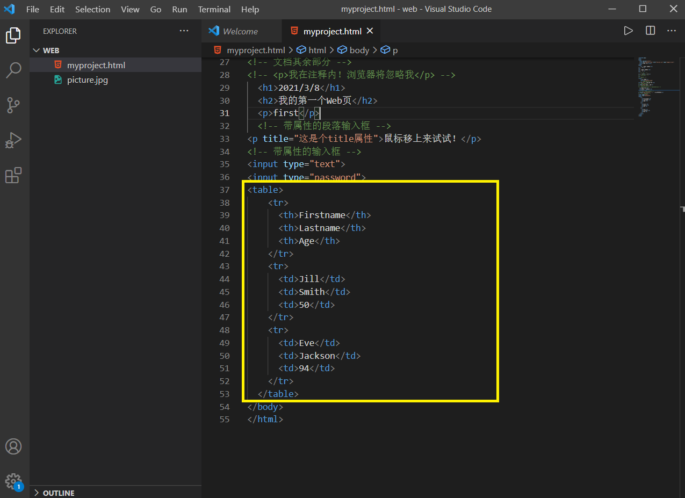Click the update badge on the Manage gear
Image resolution: width=685 pixels, height=498 pixels.
click(x=19, y=487)
